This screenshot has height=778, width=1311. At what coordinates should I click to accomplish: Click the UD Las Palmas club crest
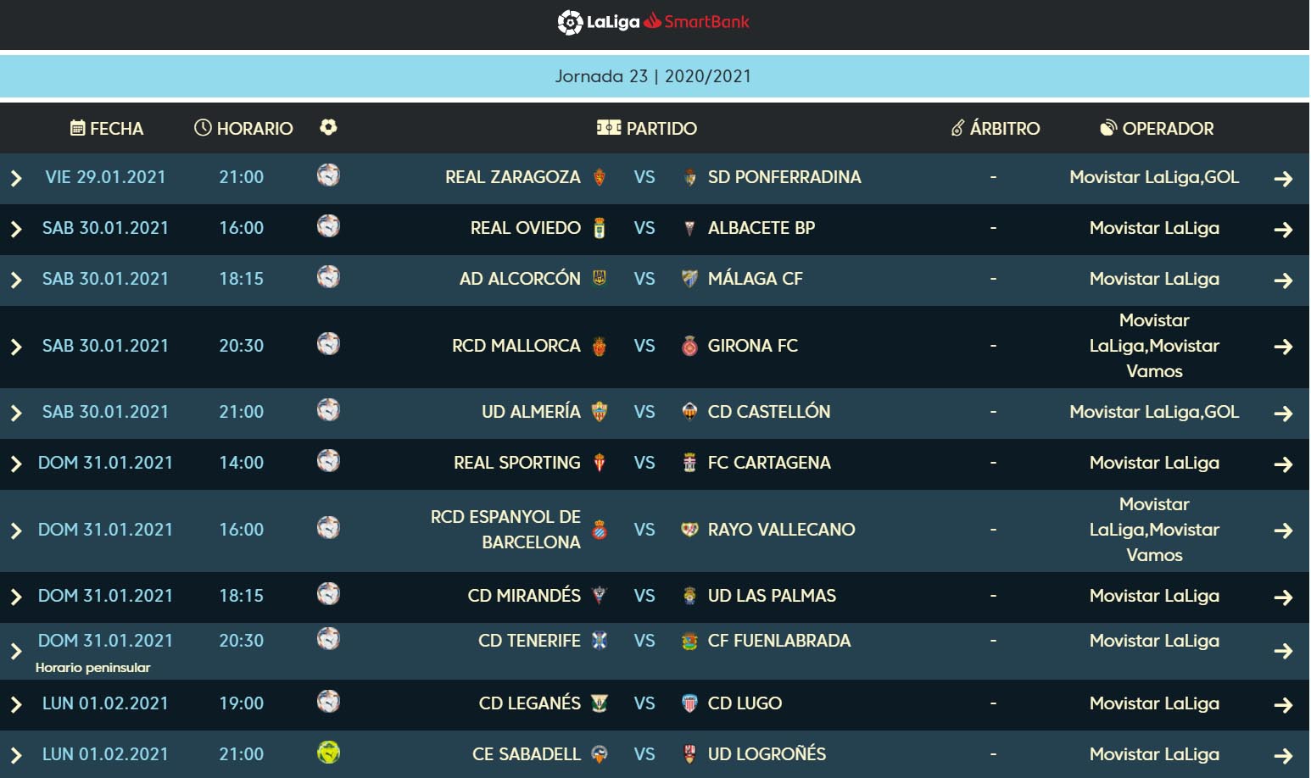click(689, 596)
